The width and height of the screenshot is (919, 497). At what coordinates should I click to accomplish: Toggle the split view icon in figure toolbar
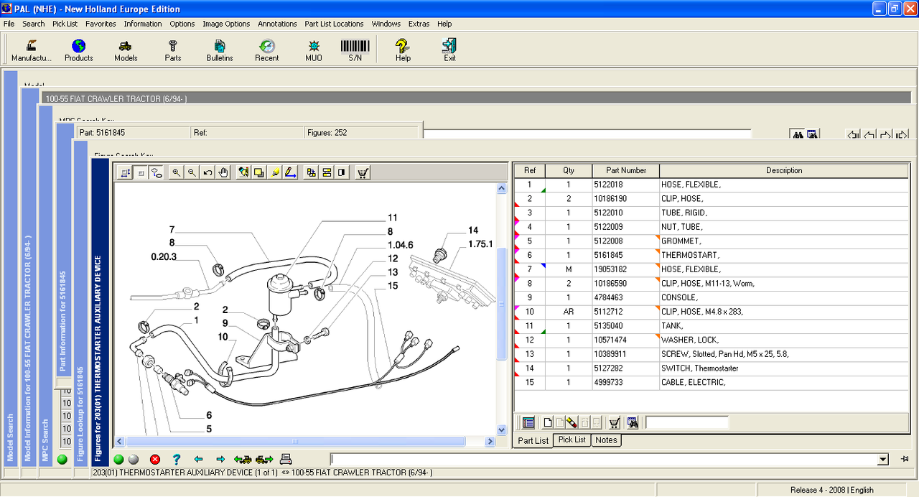(x=342, y=172)
